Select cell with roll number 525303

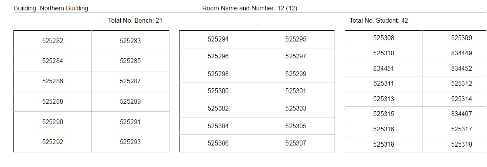(296, 109)
